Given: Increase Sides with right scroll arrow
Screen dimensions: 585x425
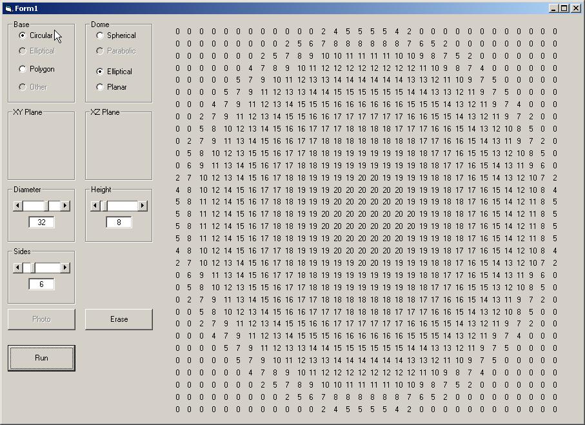Looking at the screenshot, I should pyautogui.click(x=65, y=268).
